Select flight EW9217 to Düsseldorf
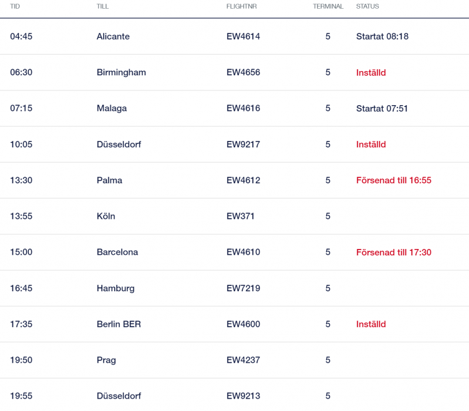 click(243, 144)
